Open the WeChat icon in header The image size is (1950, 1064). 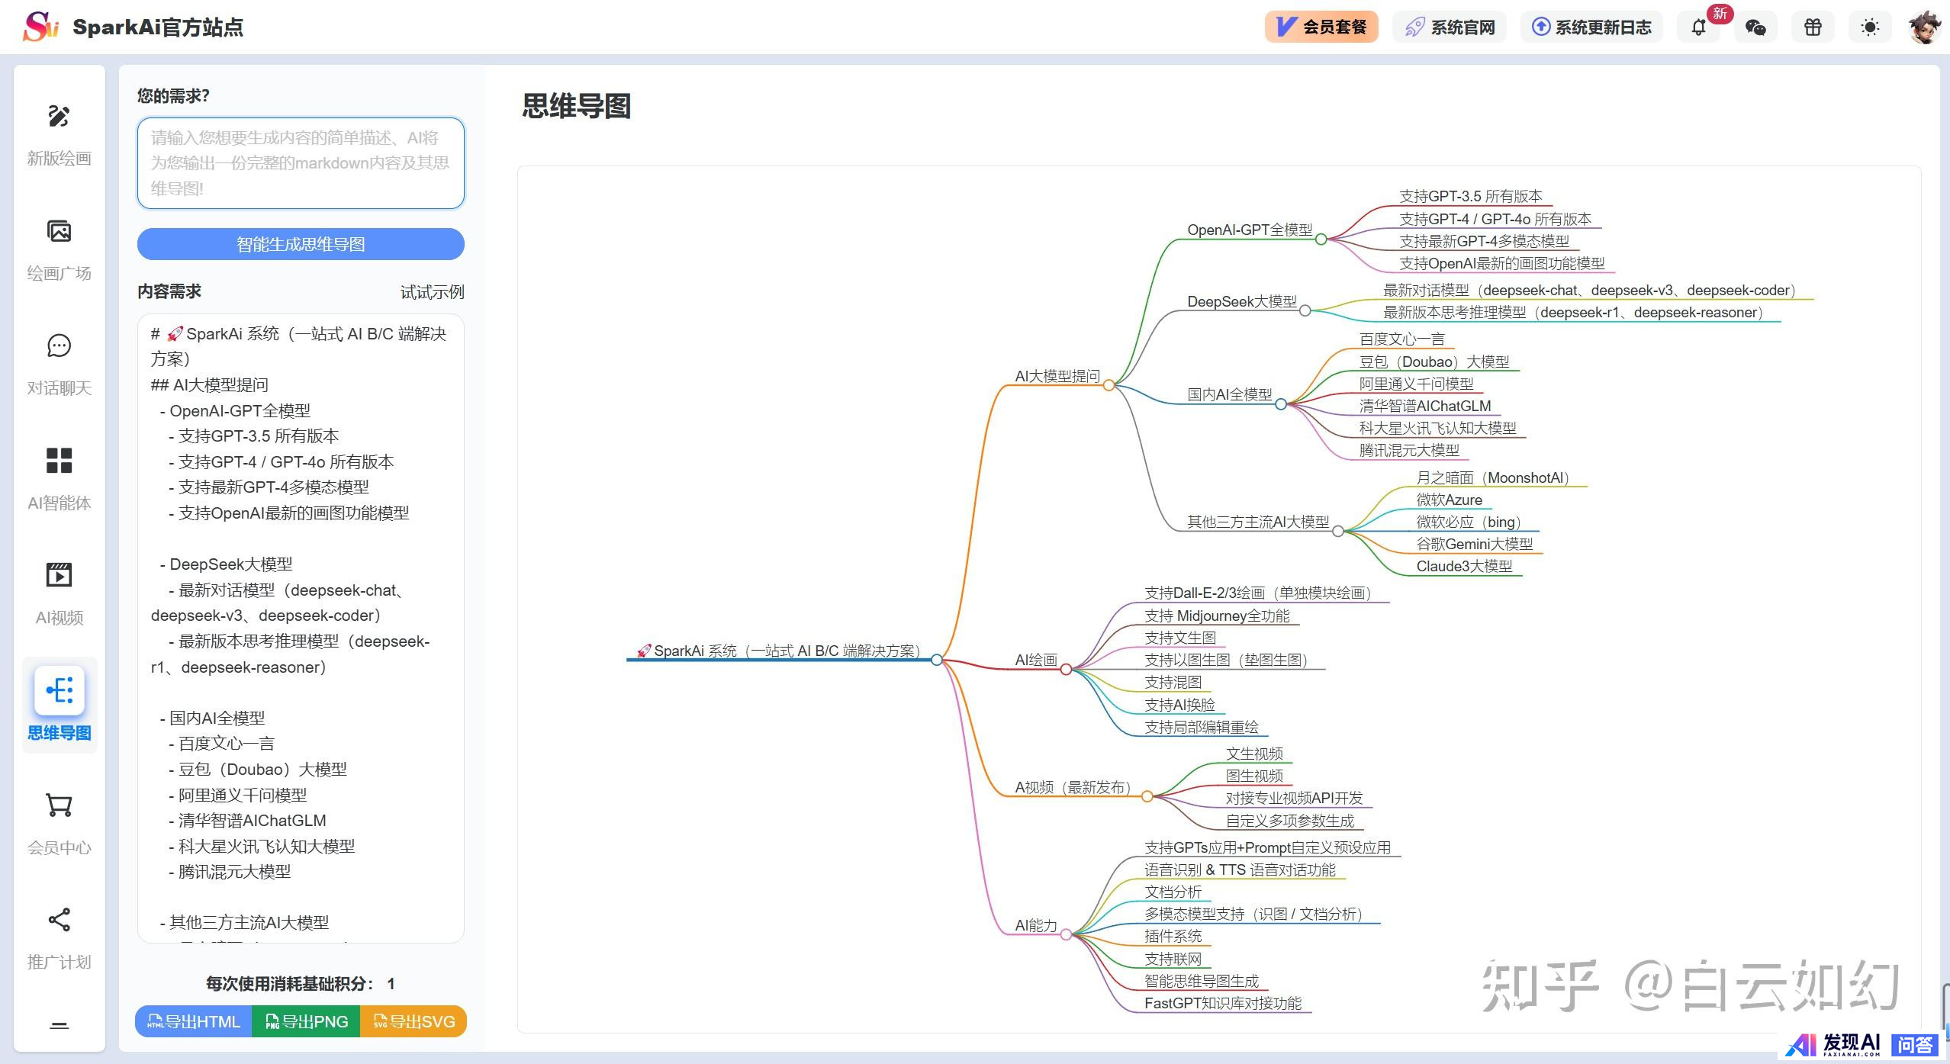tap(1755, 27)
